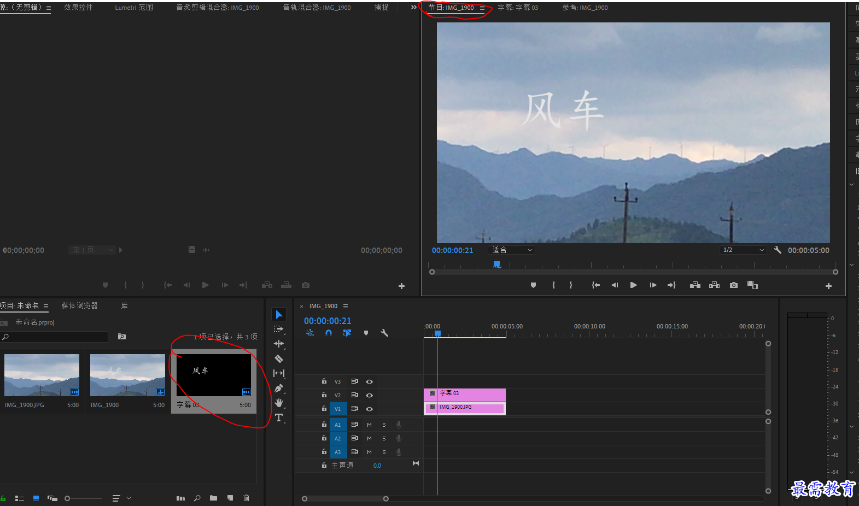Select the Type tool

click(279, 417)
